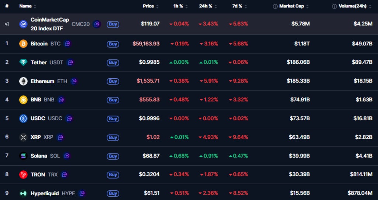Click the Solana logo icon
378x200 pixels.
coord(23,156)
